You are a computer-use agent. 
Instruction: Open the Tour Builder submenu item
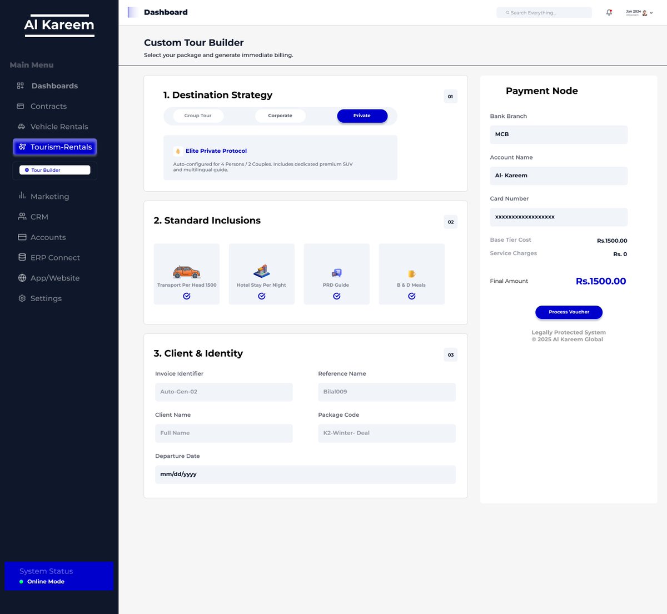coord(55,170)
